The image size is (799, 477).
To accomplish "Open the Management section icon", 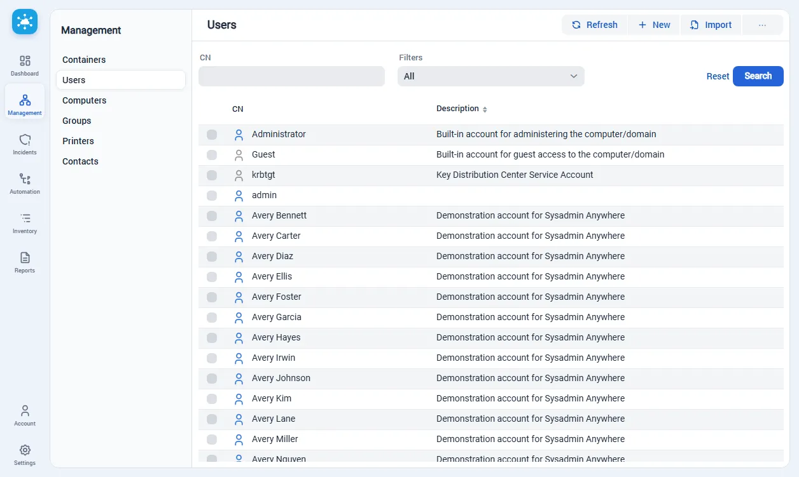I will 25,100.
